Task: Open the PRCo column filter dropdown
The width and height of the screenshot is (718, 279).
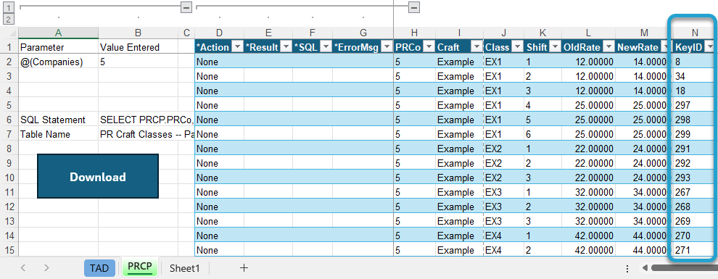Action: 429,47
